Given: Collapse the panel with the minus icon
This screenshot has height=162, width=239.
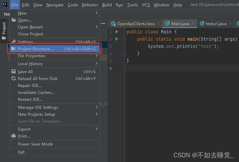Looking at the screenshot, I should (103, 23).
